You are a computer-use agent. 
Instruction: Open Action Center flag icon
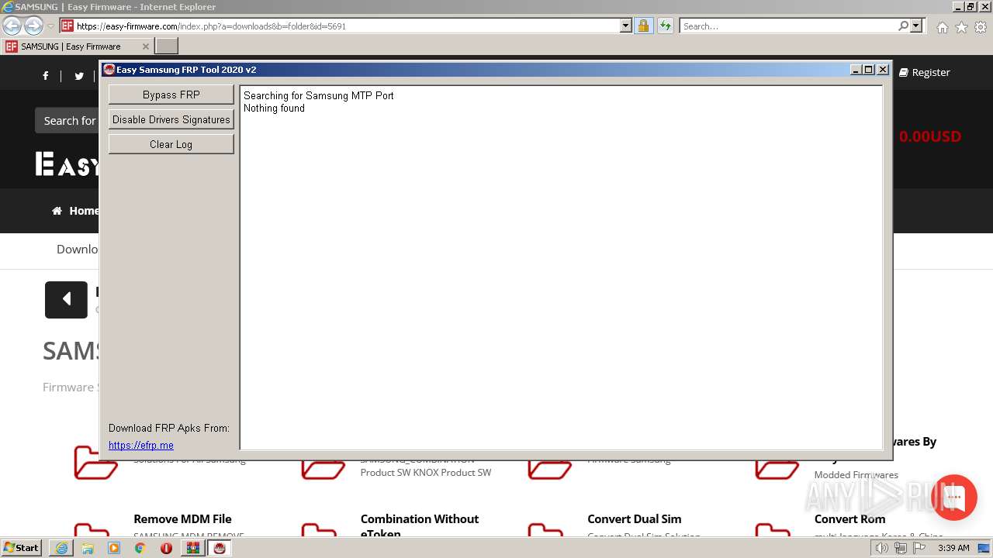[919, 548]
